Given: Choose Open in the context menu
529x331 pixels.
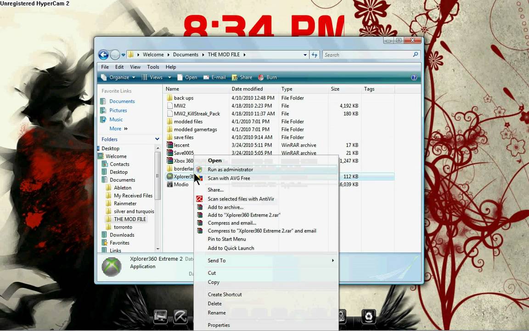Looking at the screenshot, I should tap(266, 160).
